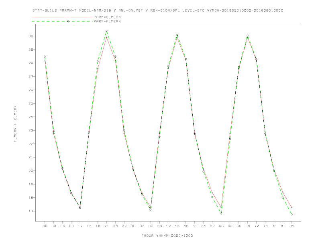
Task: Click the F_MEAN circle marker at hour 84
Action: pyautogui.click(x=291, y=215)
